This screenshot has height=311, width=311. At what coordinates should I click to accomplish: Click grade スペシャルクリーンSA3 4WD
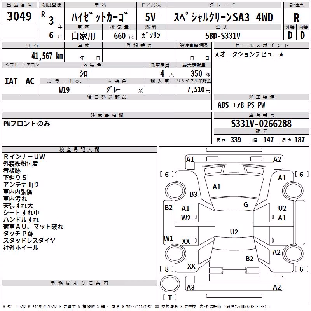coord(223,17)
